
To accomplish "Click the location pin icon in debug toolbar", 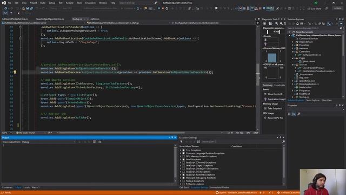I will pos(264,9).
